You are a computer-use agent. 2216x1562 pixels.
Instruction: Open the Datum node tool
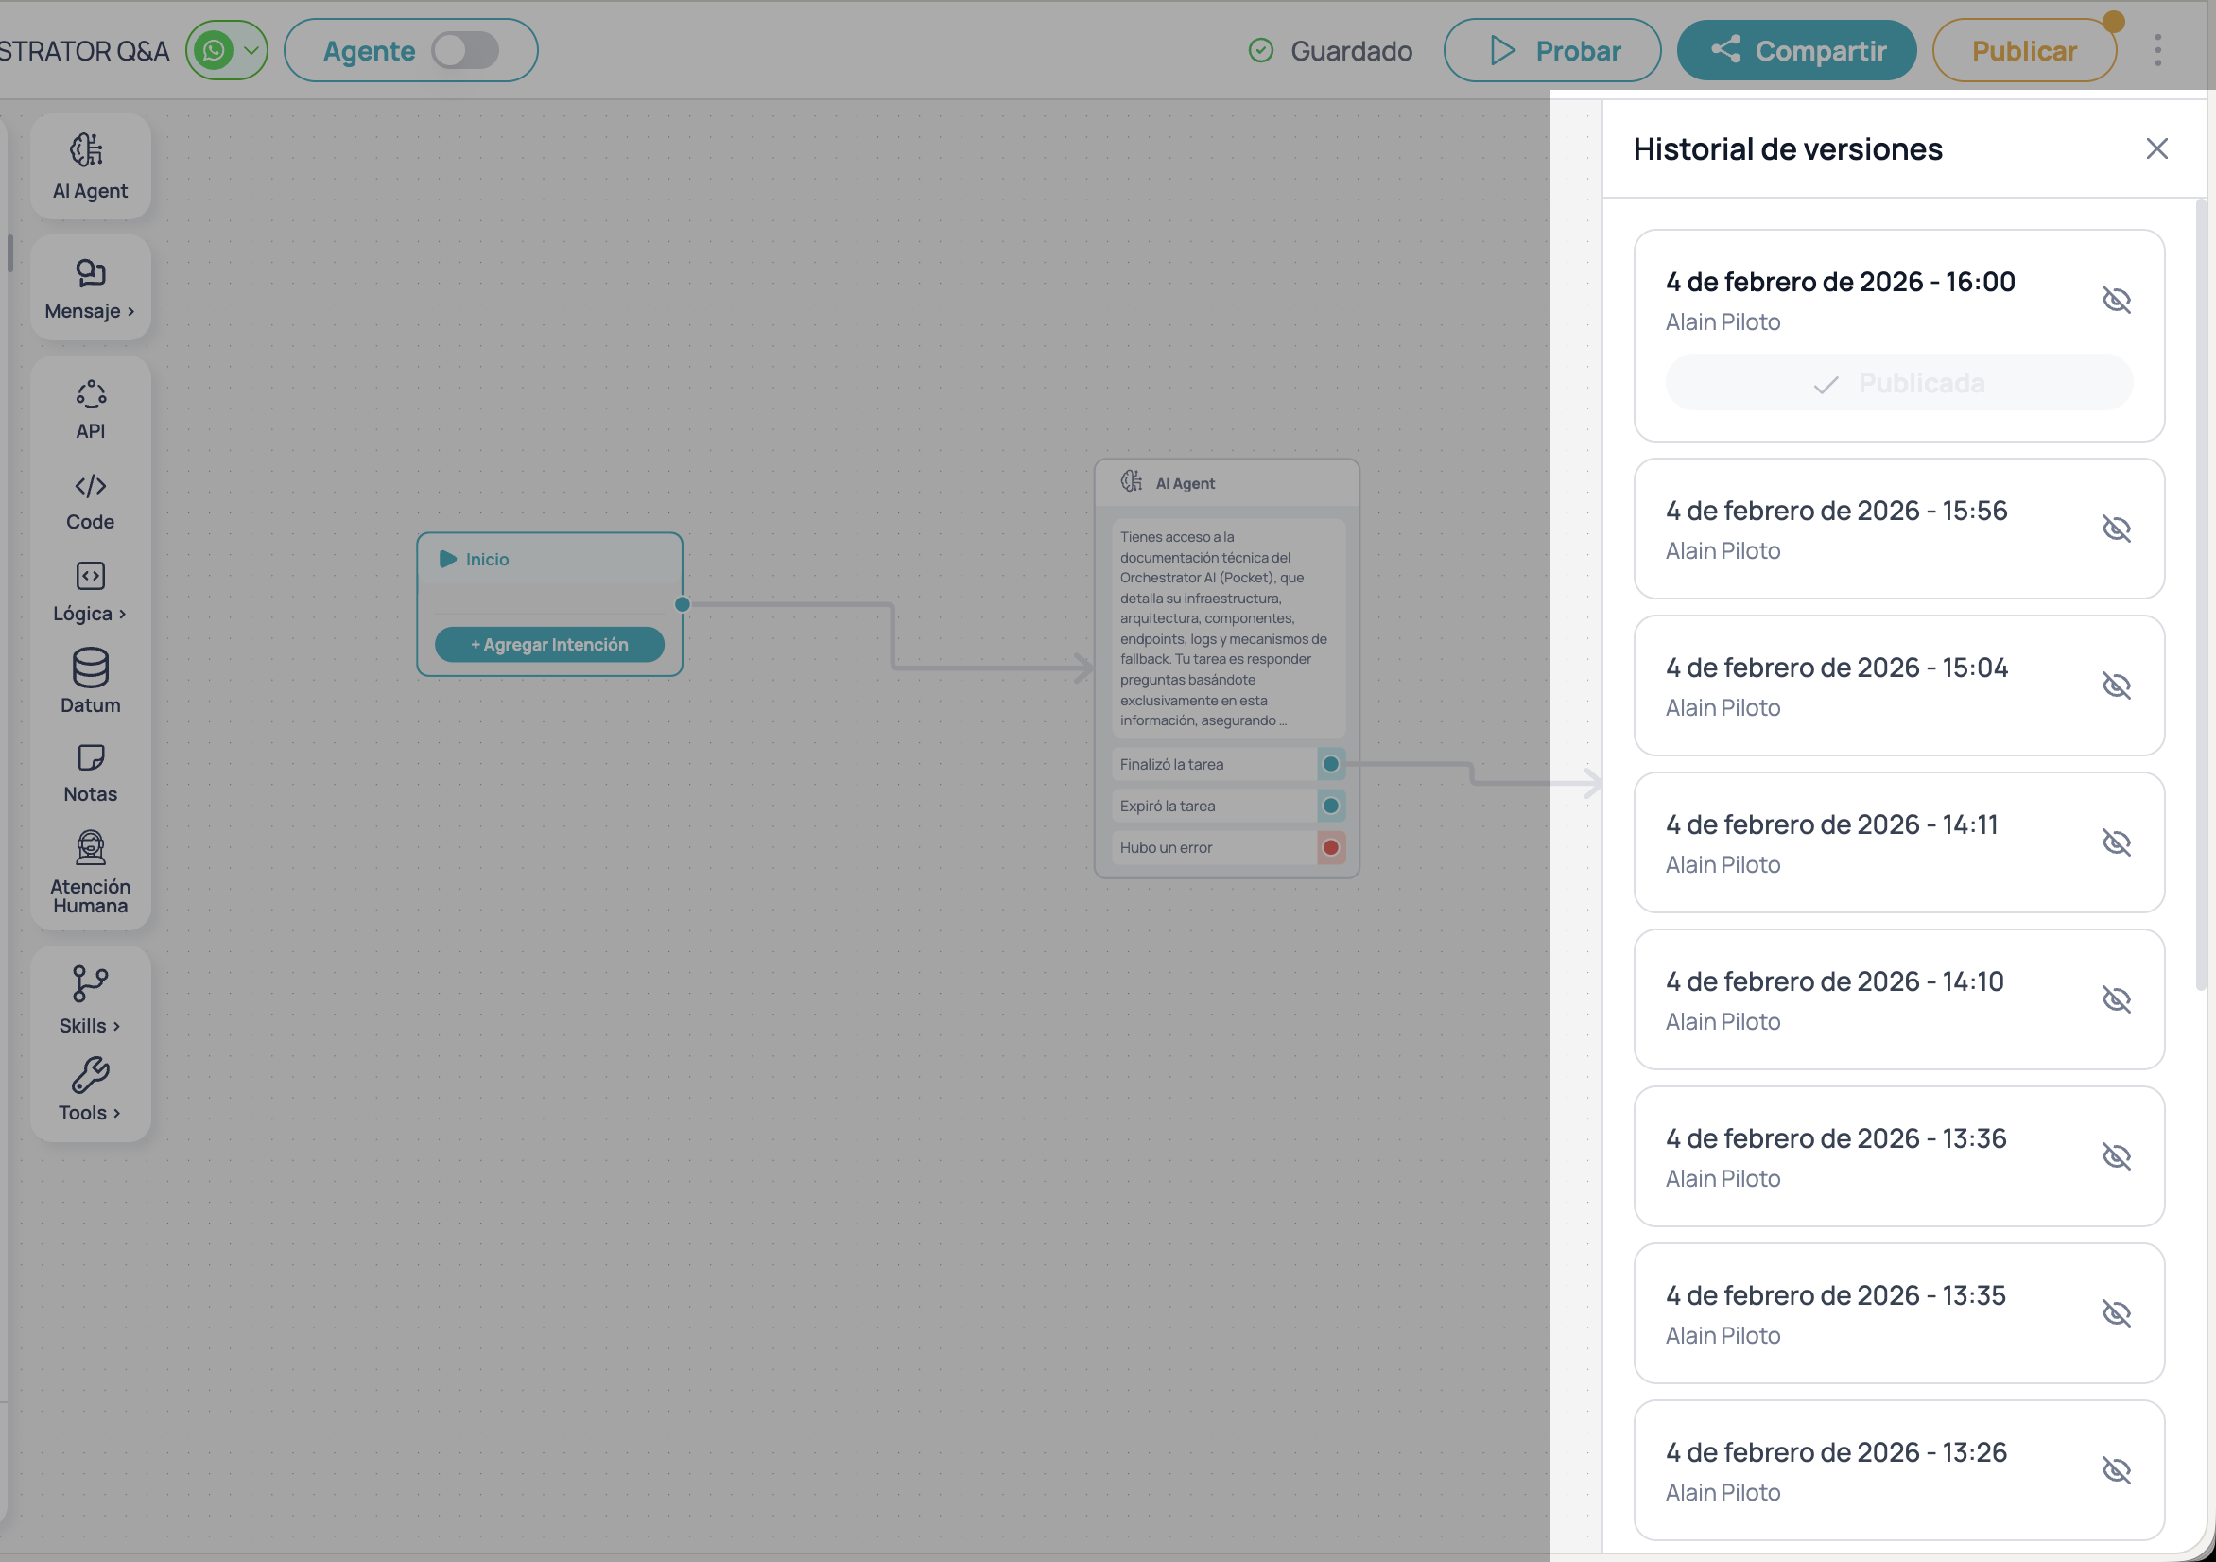click(90, 682)
